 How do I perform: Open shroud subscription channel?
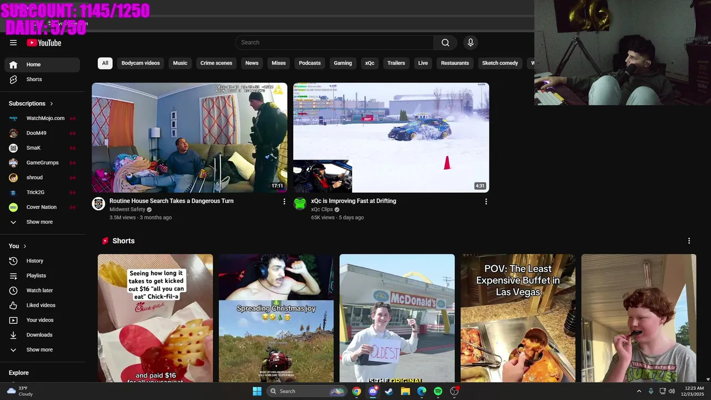pos(42,178)
